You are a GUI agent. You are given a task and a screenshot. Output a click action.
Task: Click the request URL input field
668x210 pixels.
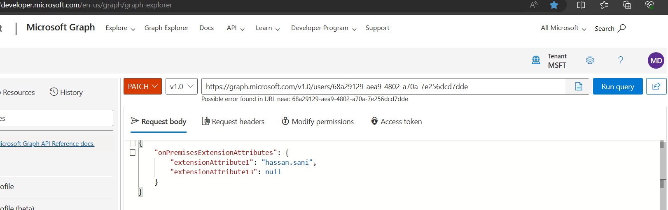pos(383,86)
